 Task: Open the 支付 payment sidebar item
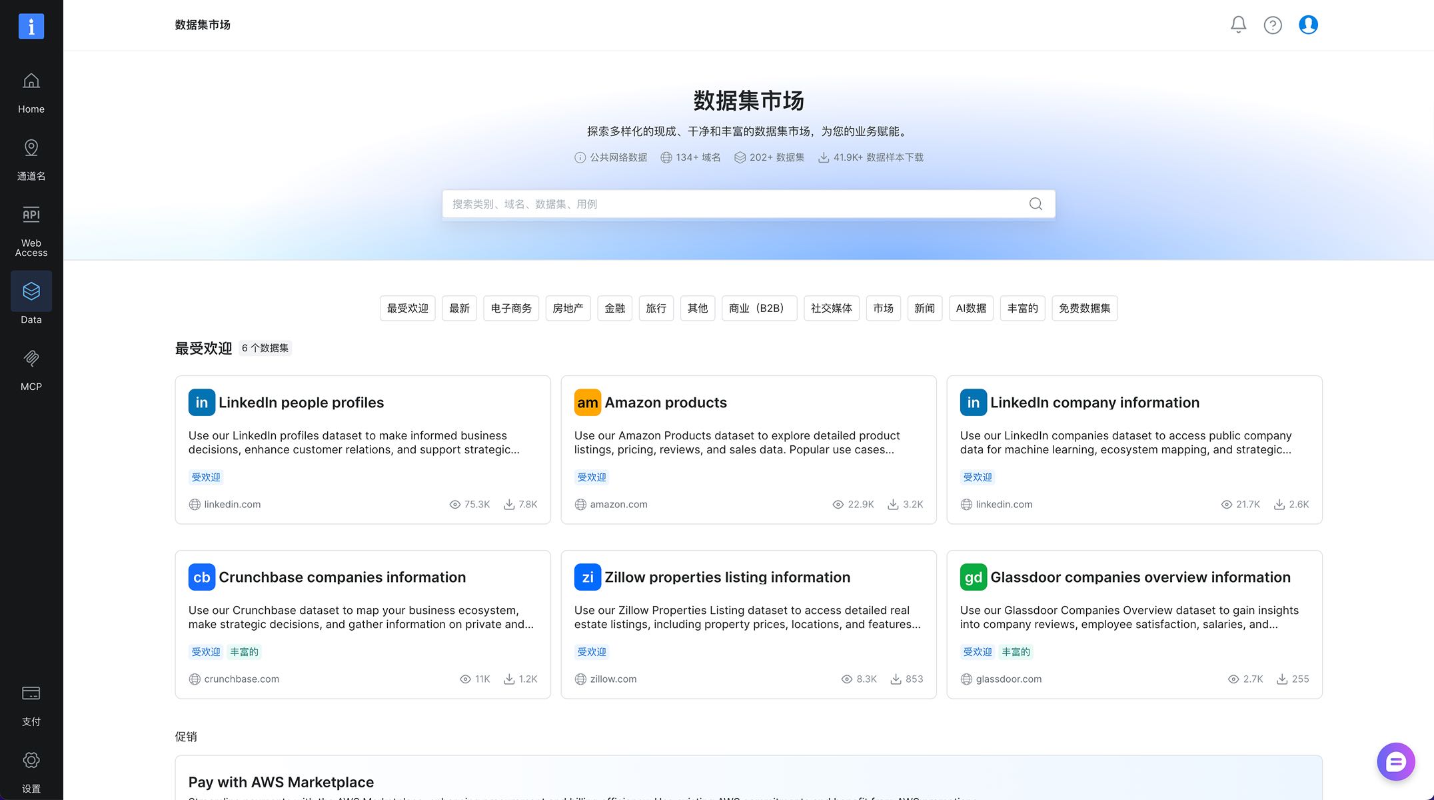31,706
